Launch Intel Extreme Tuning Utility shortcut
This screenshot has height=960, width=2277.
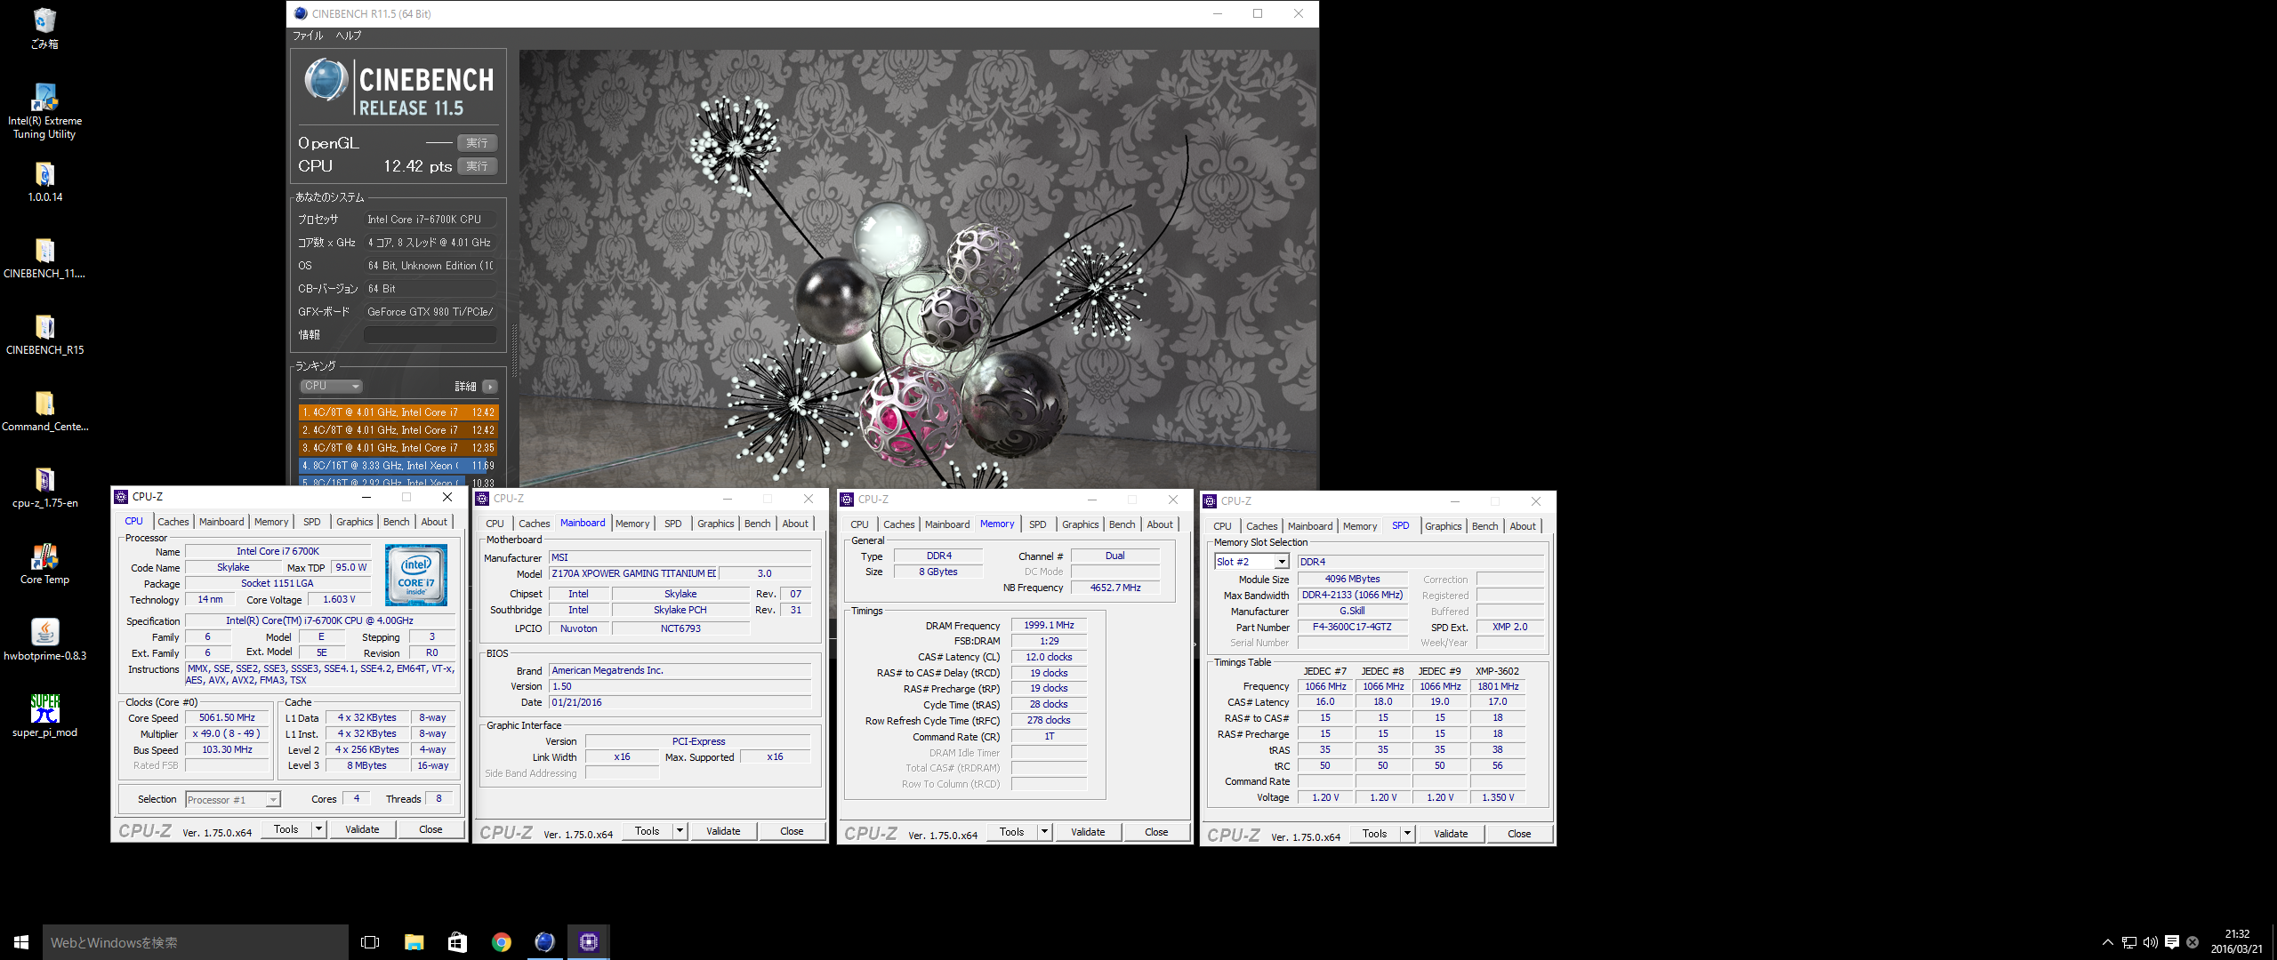44,111
